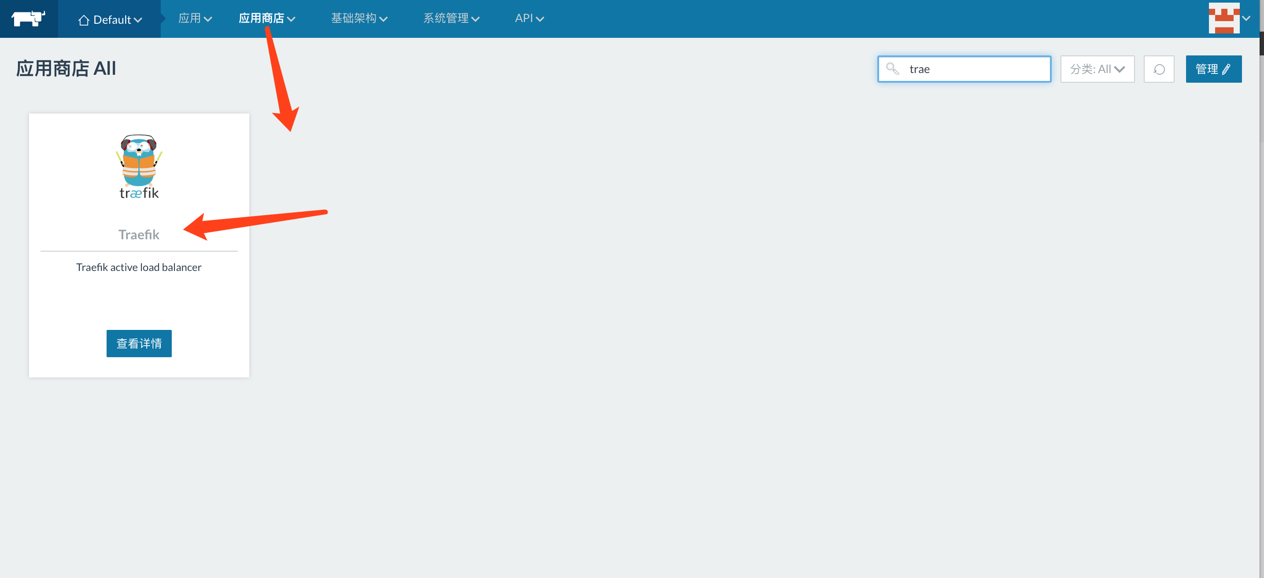Open the 分类: All category dropdown
The height and width of the screenshot is (578, 1264).
point(1097,69)
